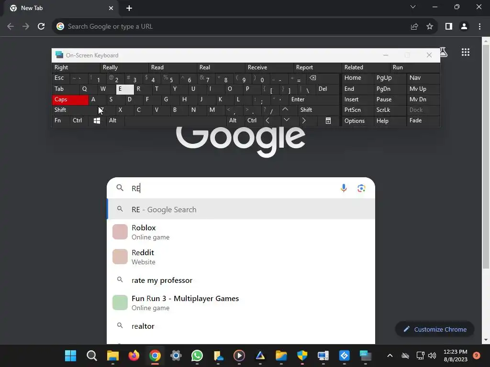The height and width of the screenshot is (367, 490).
Task: Click the Options key on On-Screen Keyboard
Action: (x=358, y=121)
